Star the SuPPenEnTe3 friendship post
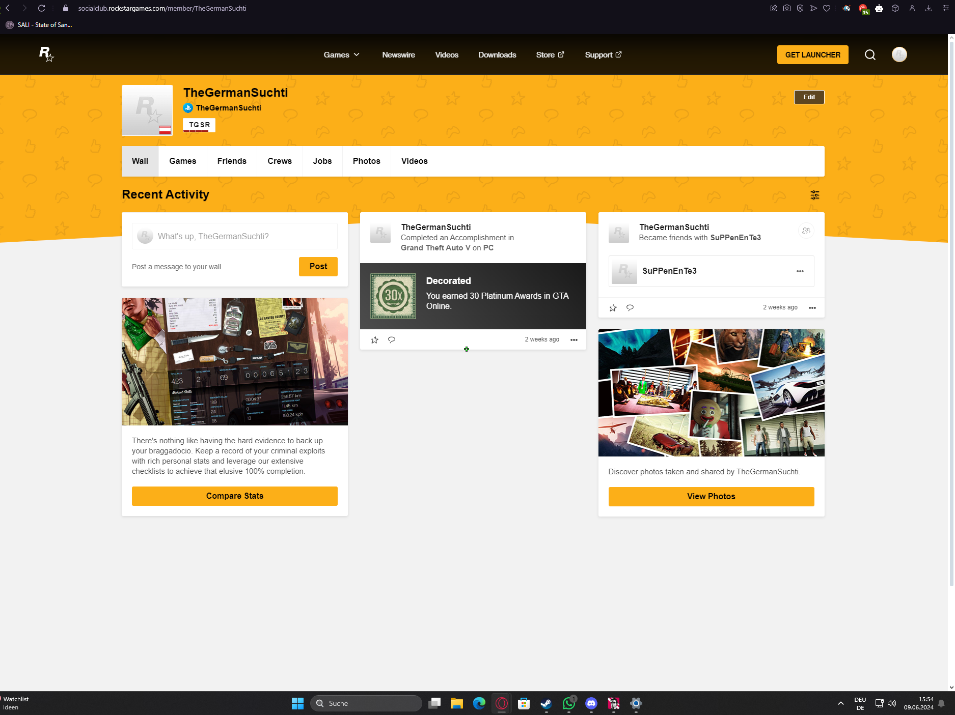This screenshot has width=955, height=715. click(x=613, y=307)
